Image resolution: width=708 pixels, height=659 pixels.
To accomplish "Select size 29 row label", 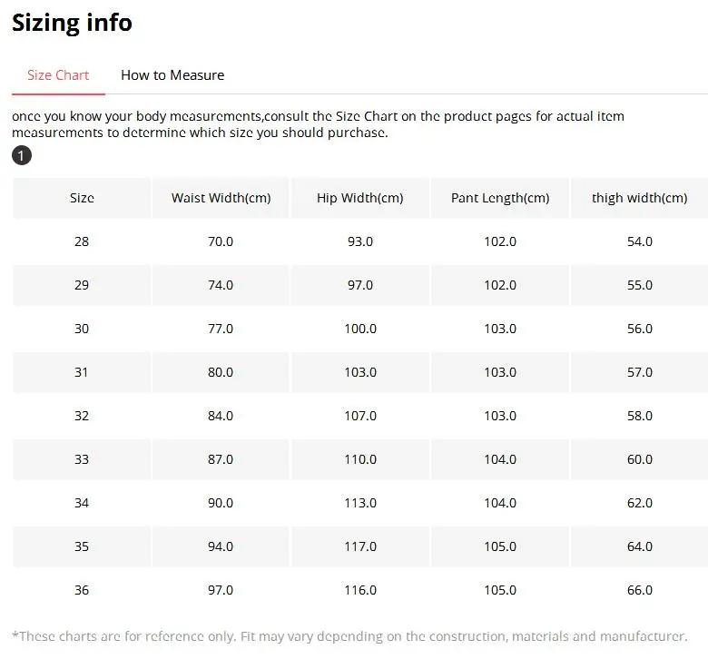I will (x=82, y=285).
